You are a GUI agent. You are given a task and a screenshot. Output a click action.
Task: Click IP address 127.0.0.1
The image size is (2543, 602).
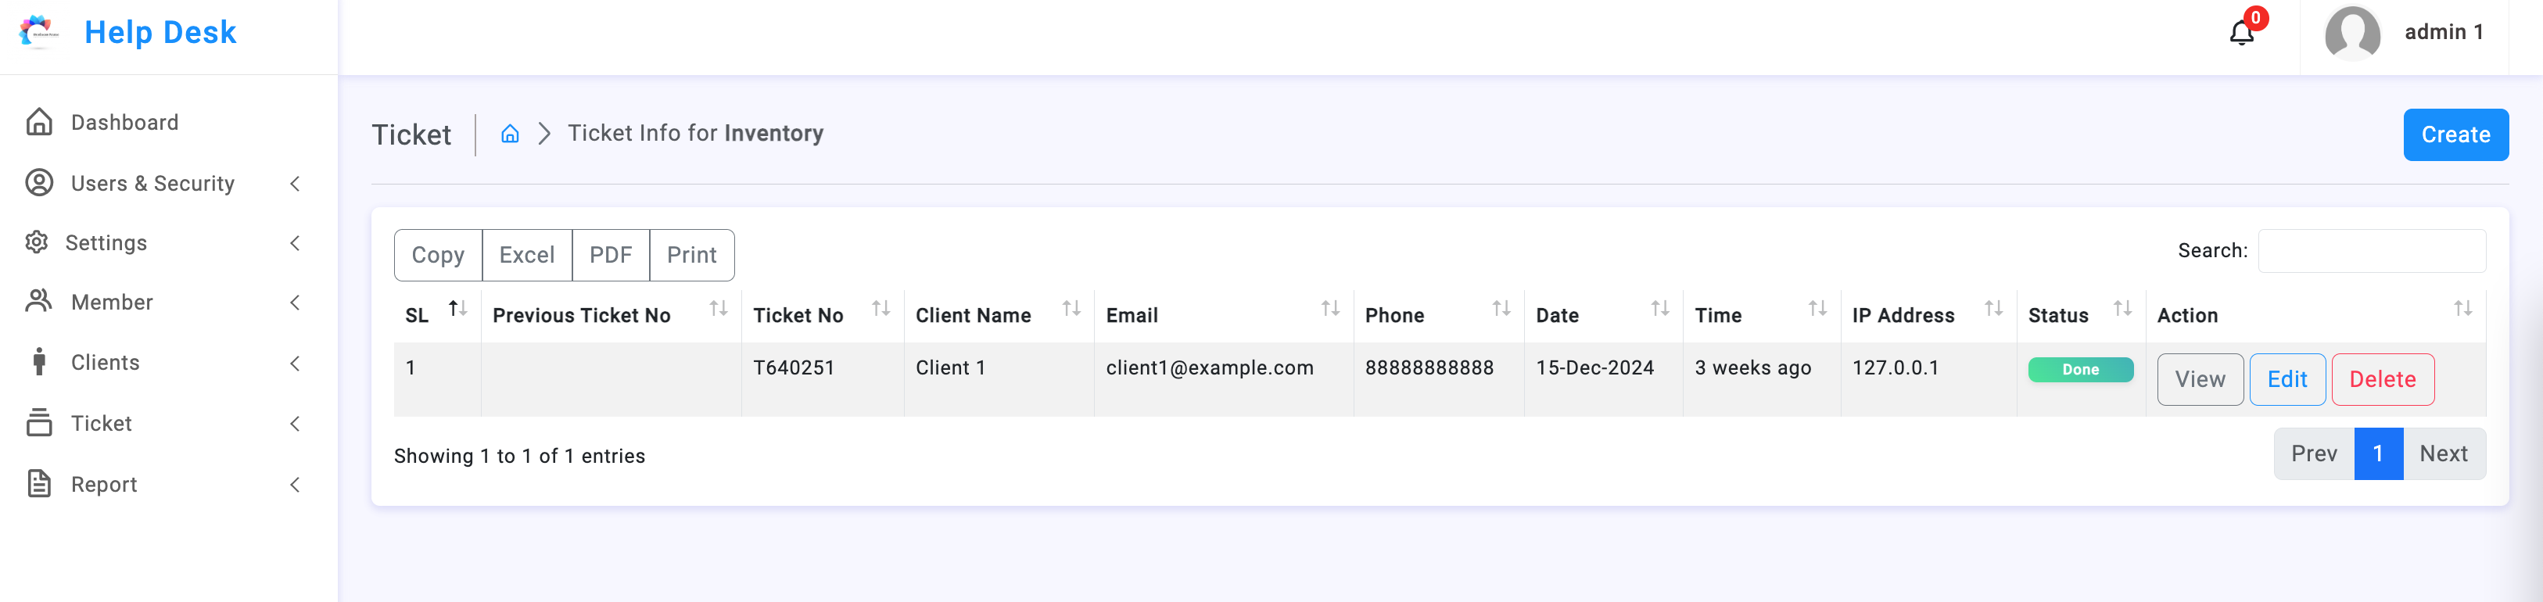(1896, 368)
